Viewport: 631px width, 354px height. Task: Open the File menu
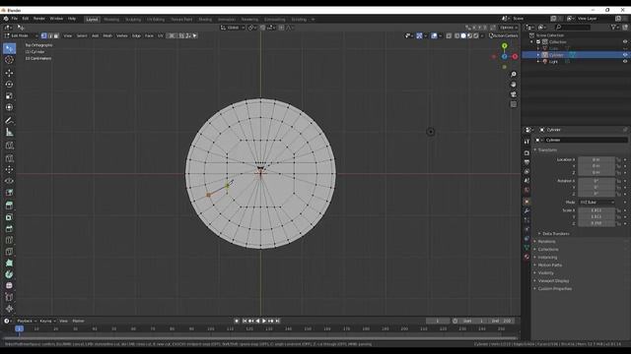point(15,19)
